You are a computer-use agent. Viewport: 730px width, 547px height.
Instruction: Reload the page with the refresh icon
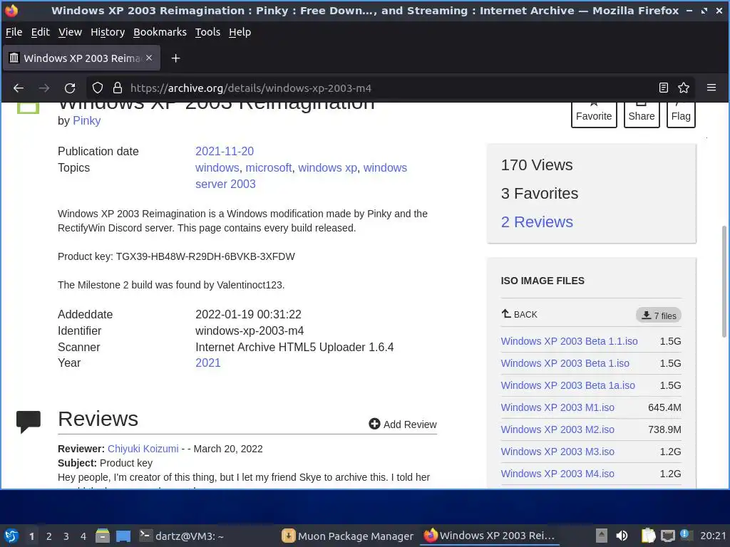coord(70,88)
